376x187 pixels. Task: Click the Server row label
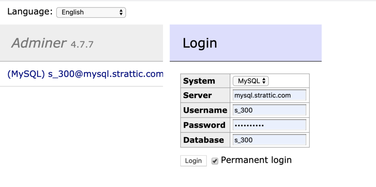click(x=197, y=95)
